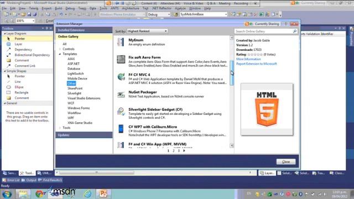Click the Silverlight Sidebar Gadget icon

121,112
